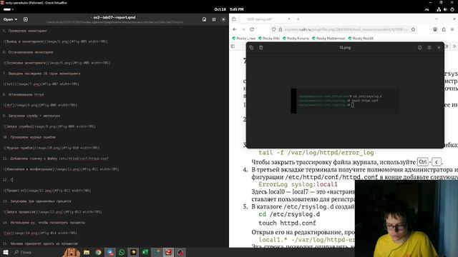Open image viewer main menu

(429, 48)
